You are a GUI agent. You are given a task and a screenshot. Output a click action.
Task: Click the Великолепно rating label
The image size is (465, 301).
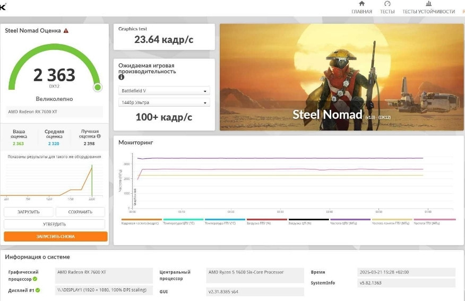pos(54,99)
